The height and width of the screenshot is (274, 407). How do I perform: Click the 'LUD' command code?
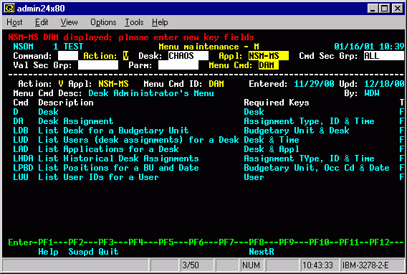[x=21, y=140]
